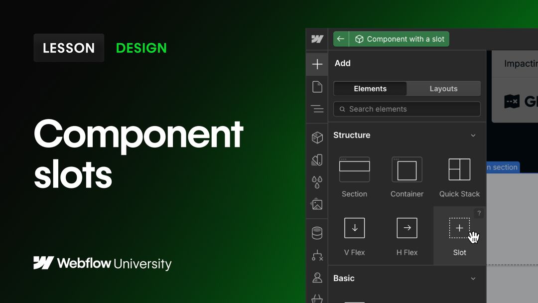Open the Components panel
This screenshot has width=538, height=303.
click(x=317, y=138)
